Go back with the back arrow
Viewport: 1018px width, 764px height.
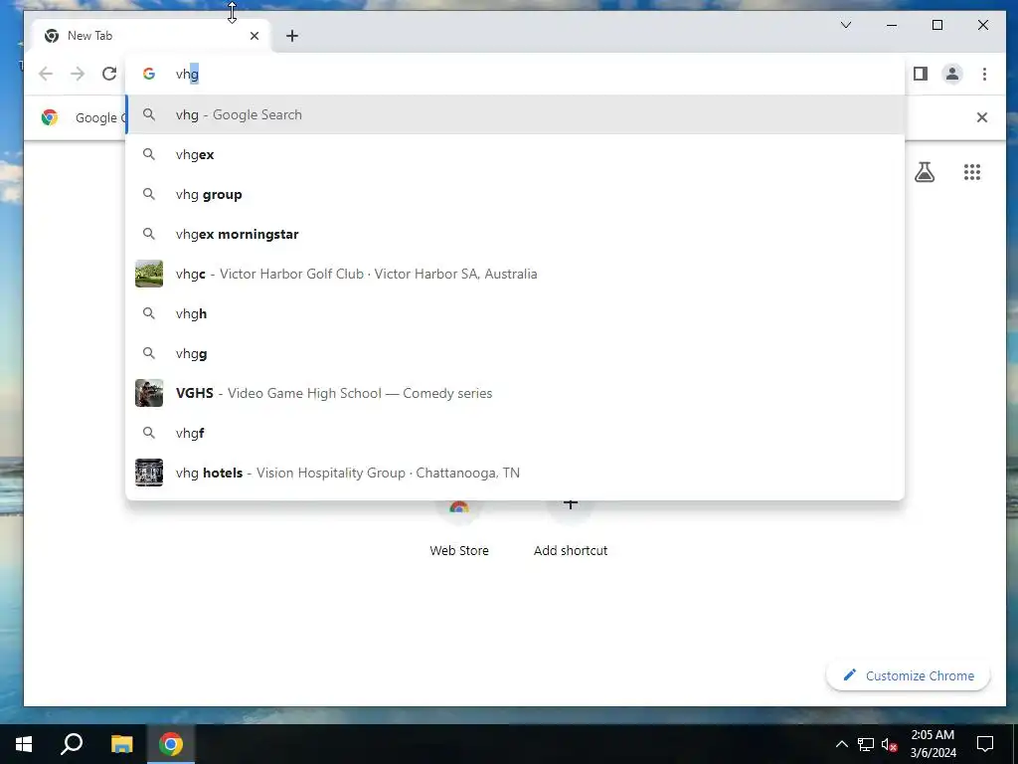pyautogui.click(x=46, y=74)
